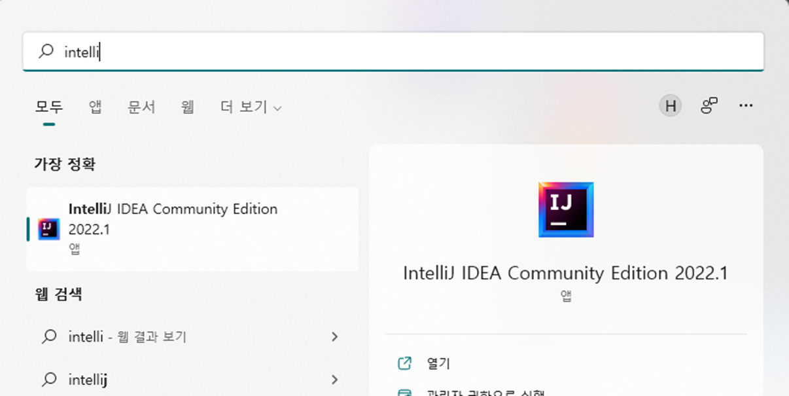The height and width of the screenshot is (396, 789).
Task: Switch to the 문서 tab
Action: click(141, 107)
